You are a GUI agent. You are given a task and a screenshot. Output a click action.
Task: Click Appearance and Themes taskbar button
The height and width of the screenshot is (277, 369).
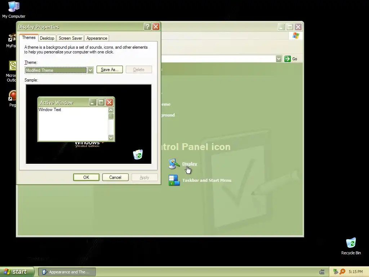tap(67, 272)
